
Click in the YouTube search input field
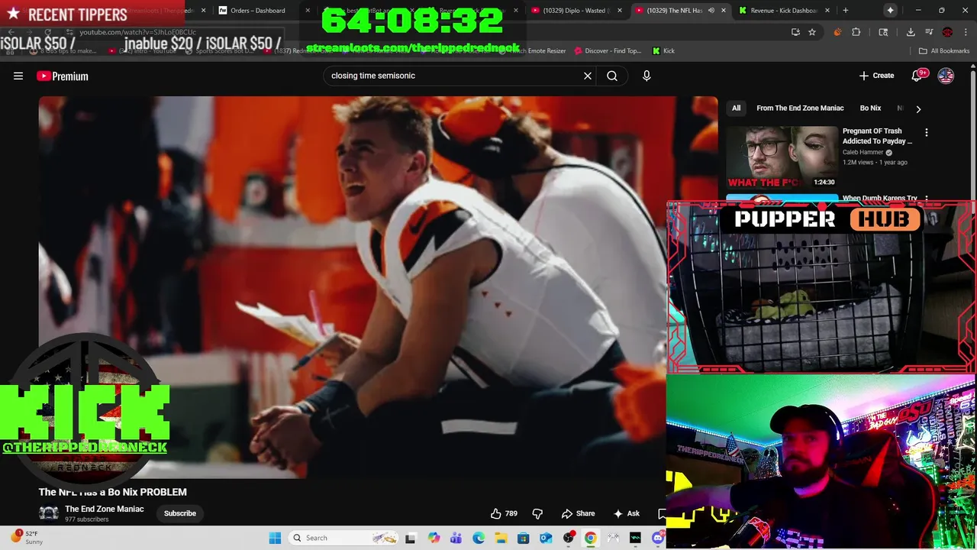[453, 76]
